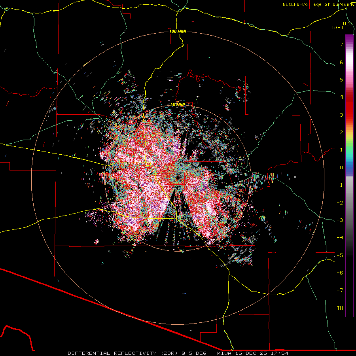Select the "-4" value on the ZDR scale

(x=340, y=238)
